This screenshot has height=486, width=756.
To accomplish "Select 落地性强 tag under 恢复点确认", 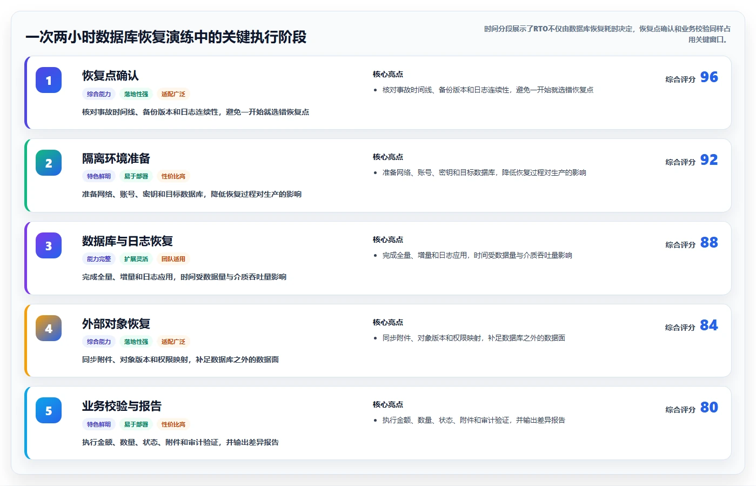I will pos(136,94).
